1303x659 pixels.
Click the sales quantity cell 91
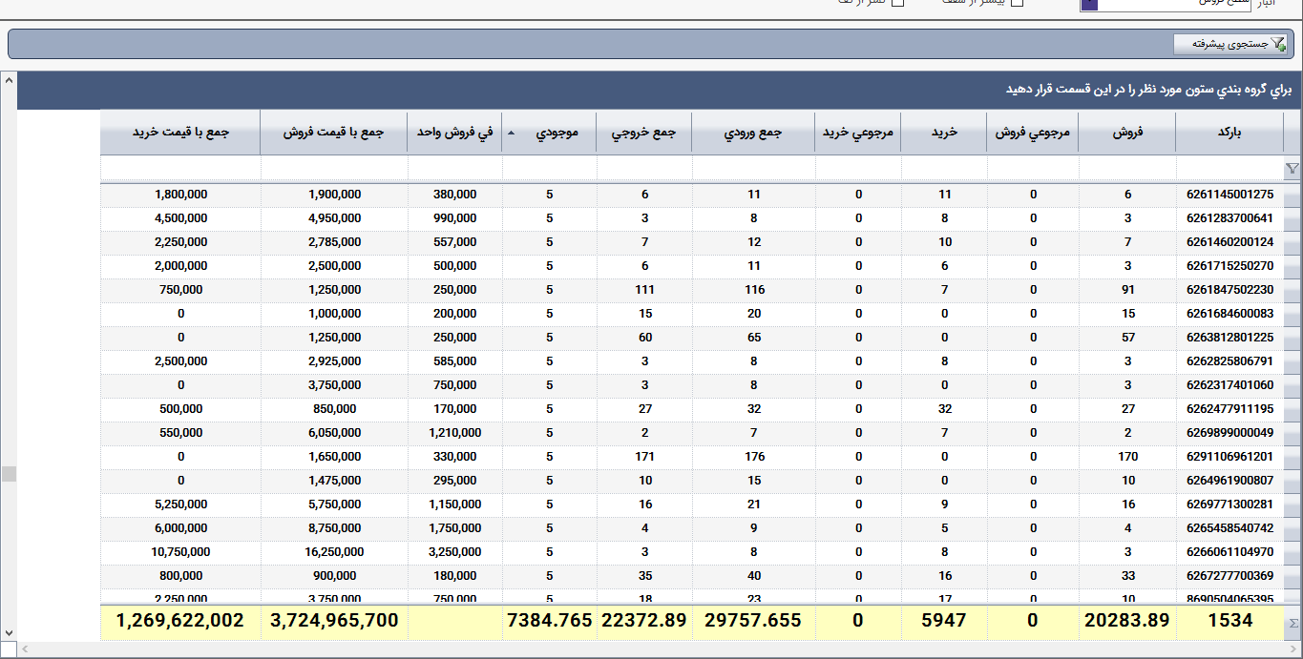pyautogui.click(x=1128, y=290)
